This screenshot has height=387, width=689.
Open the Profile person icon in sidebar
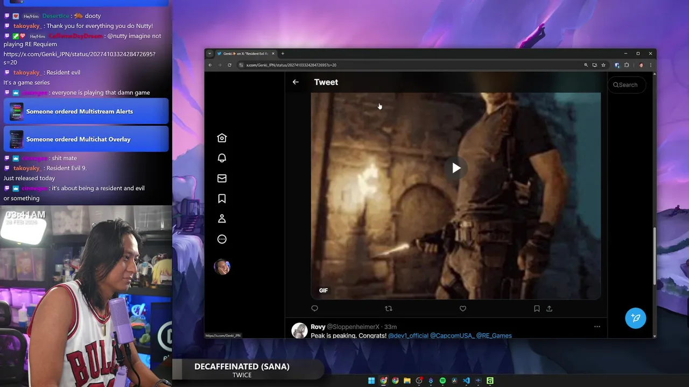[222, 219]
